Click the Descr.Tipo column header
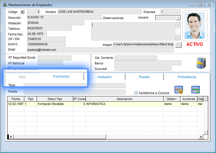This screenshot has width=216, height=153. [x=55, y=99]
